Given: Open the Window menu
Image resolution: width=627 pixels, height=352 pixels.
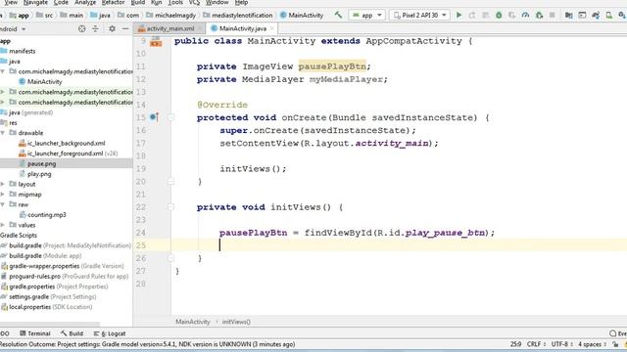Looking at the screenshot, I should tap(217, 2).
